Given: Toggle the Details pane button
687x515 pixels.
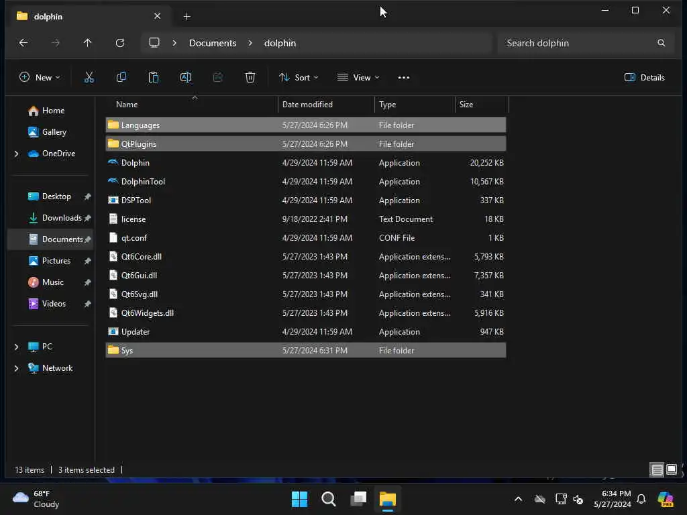Looking at the screenshot, I should [645, 78].
